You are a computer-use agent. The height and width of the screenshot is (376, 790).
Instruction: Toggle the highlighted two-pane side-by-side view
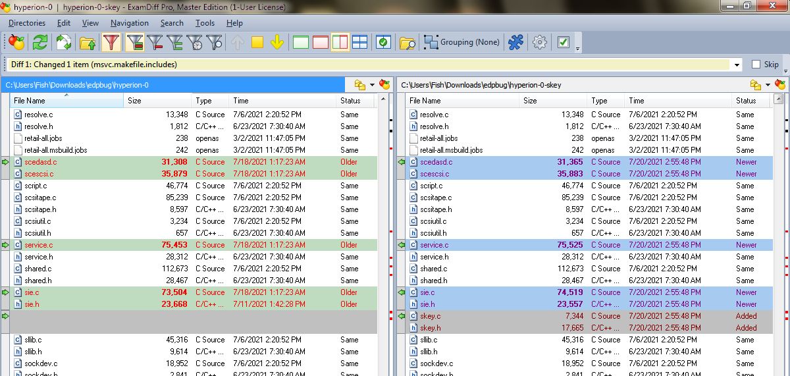tap(340, 43)
